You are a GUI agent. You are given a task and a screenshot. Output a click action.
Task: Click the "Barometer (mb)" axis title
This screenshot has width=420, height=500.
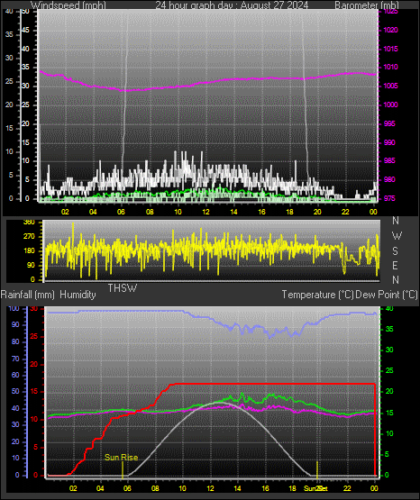click(367, 5)
